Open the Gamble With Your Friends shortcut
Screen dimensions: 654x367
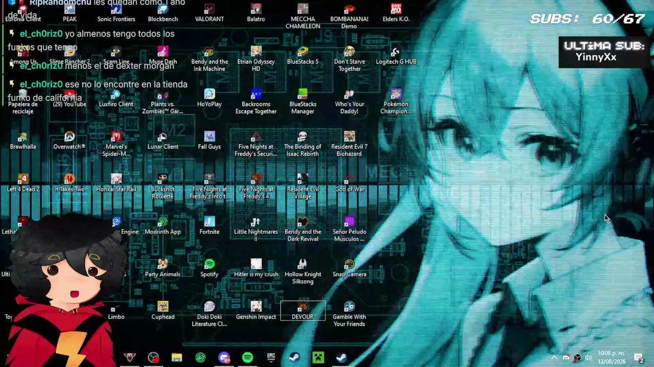coord(349,314)
